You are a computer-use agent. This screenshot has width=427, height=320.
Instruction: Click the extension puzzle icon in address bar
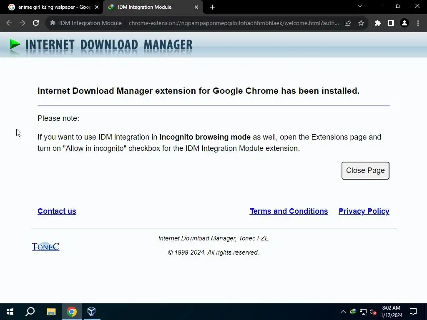tap(53, 23)
